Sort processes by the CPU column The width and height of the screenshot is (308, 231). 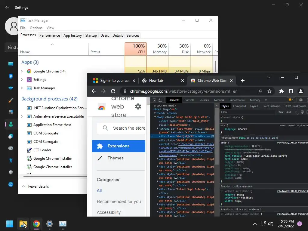tap(136, 49)
